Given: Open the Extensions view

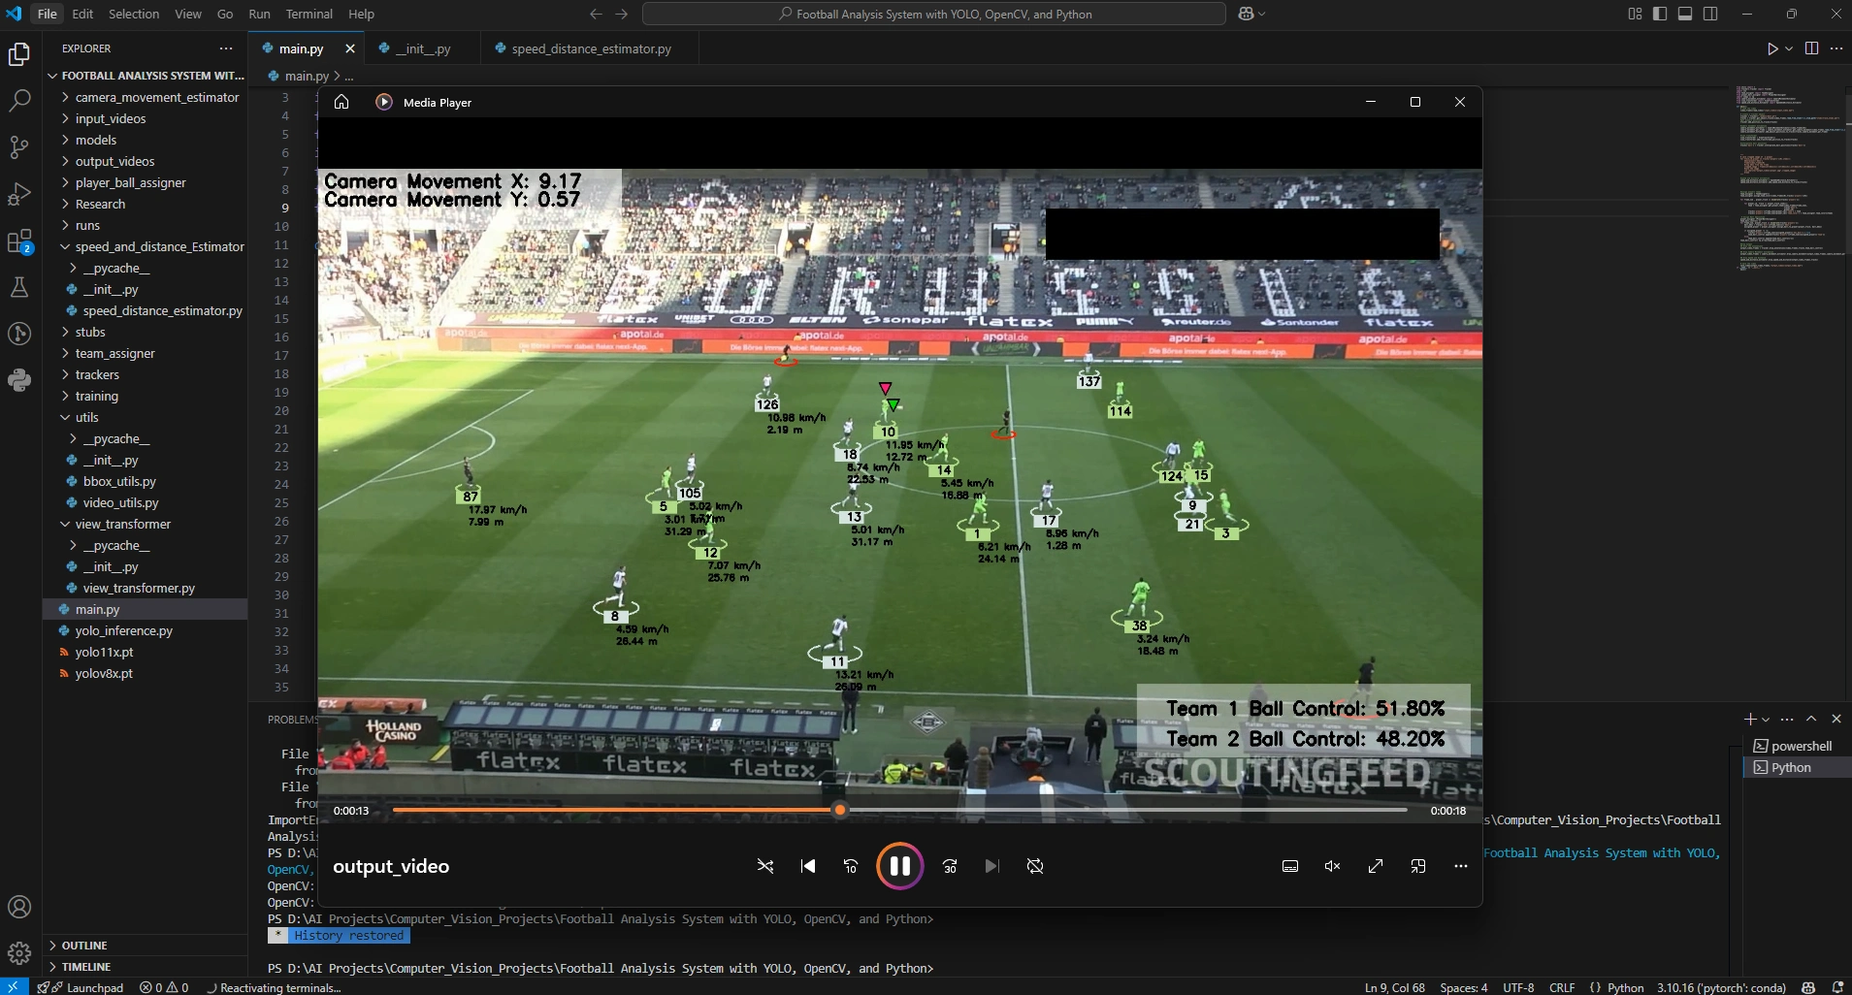Looking at the screenshot, I should tap(19, 241).
